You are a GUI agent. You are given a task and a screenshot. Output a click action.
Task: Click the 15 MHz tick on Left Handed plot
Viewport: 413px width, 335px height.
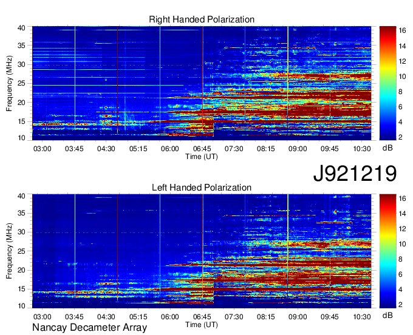pyautogui.click(x=21, y=289)
